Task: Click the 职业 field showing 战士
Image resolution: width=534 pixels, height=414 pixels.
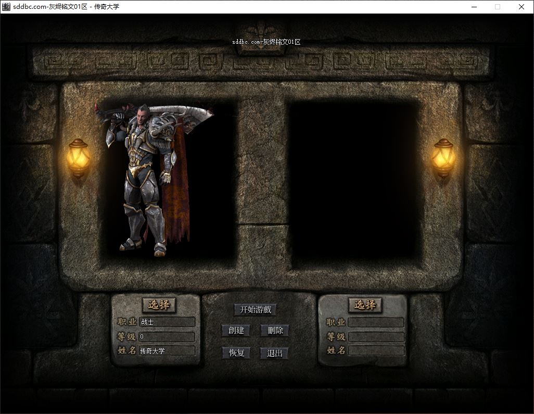Action: coord(167,322)
